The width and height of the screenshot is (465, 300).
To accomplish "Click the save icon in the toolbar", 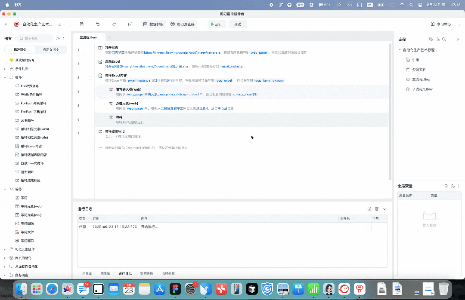I will coord(82,24).
